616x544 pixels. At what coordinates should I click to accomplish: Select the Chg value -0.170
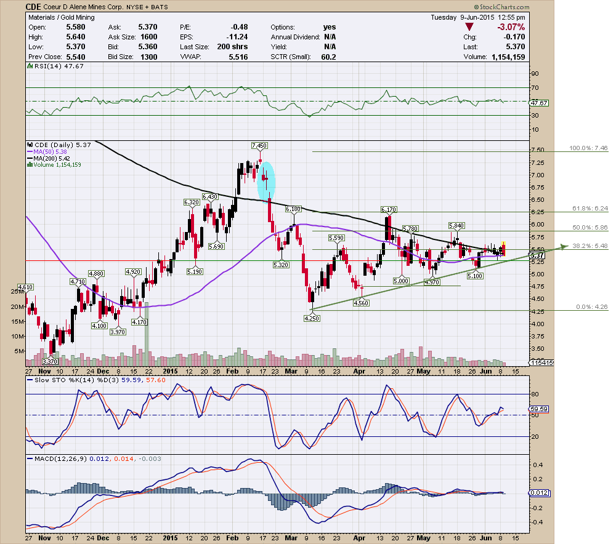[x=514, y=37]
